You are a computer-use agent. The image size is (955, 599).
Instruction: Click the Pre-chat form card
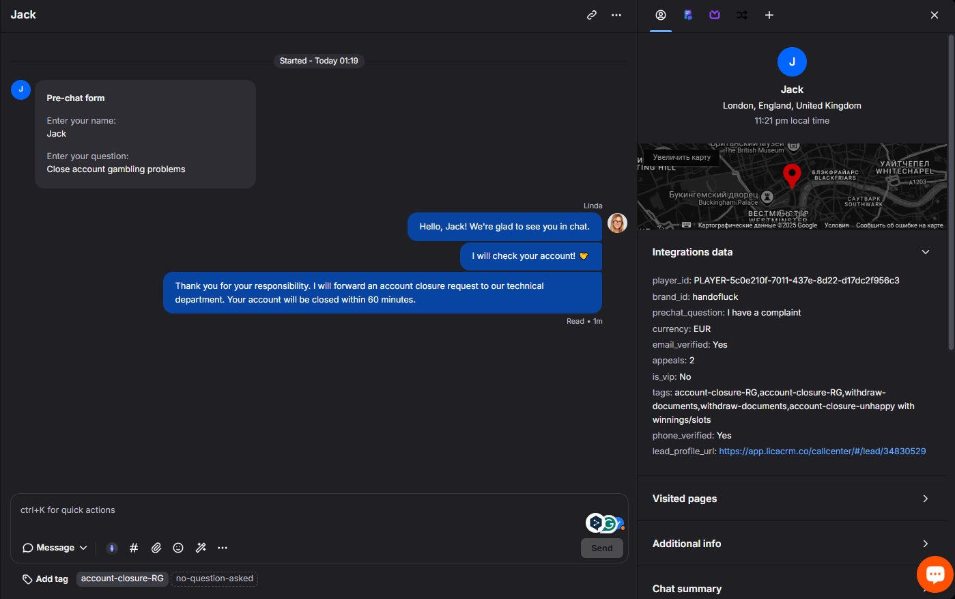click(145, 134)
